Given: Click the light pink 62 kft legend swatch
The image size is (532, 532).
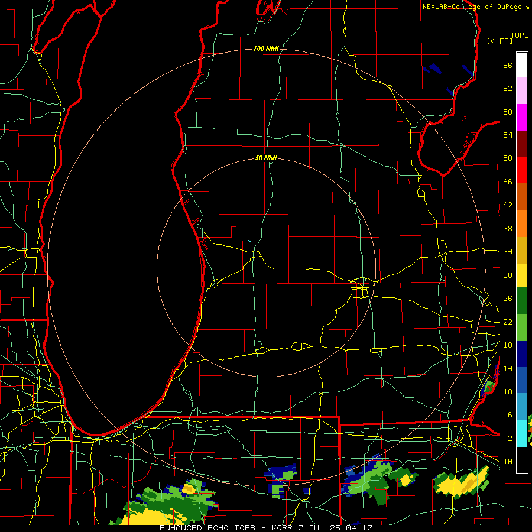Looking at the screenshot, I should coord(522,91).
